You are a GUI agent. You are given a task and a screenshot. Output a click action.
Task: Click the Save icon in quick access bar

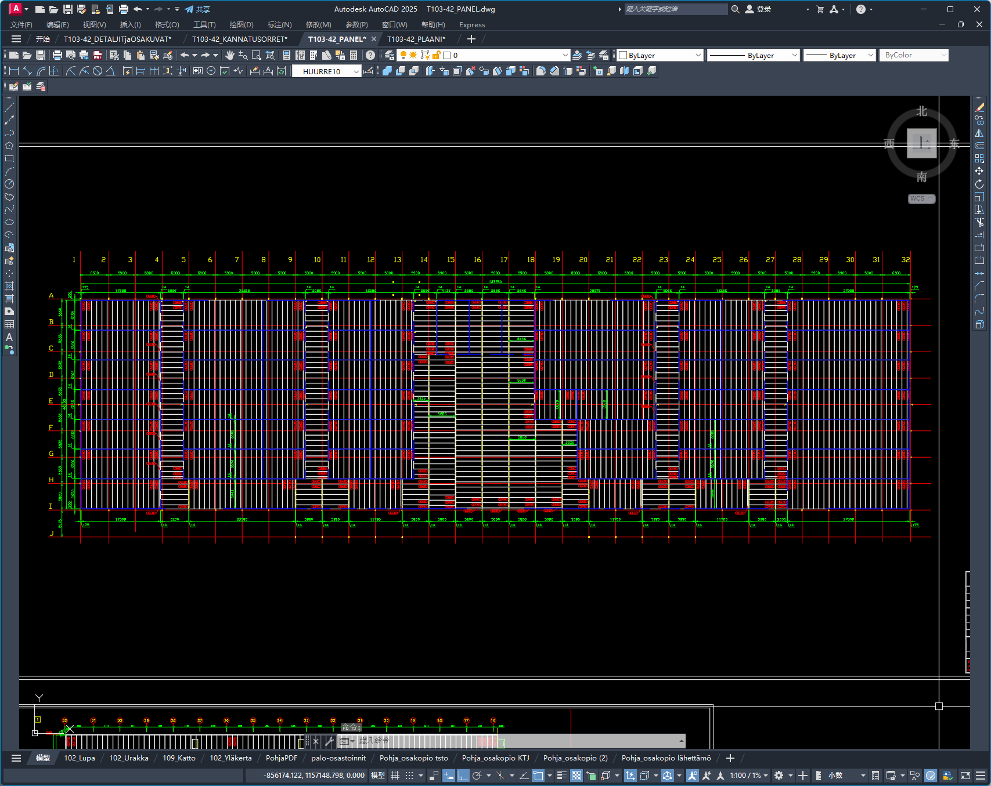(67, 9)
